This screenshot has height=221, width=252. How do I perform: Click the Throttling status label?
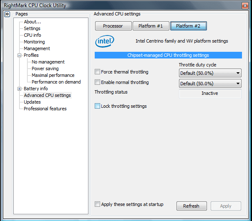(x=111, y=92)
